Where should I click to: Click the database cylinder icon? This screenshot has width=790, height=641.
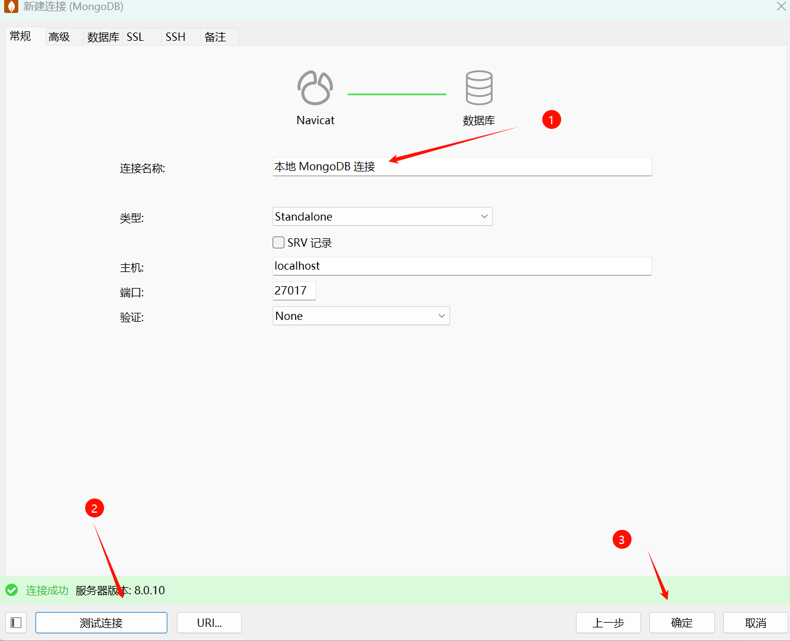pos(479,88)
